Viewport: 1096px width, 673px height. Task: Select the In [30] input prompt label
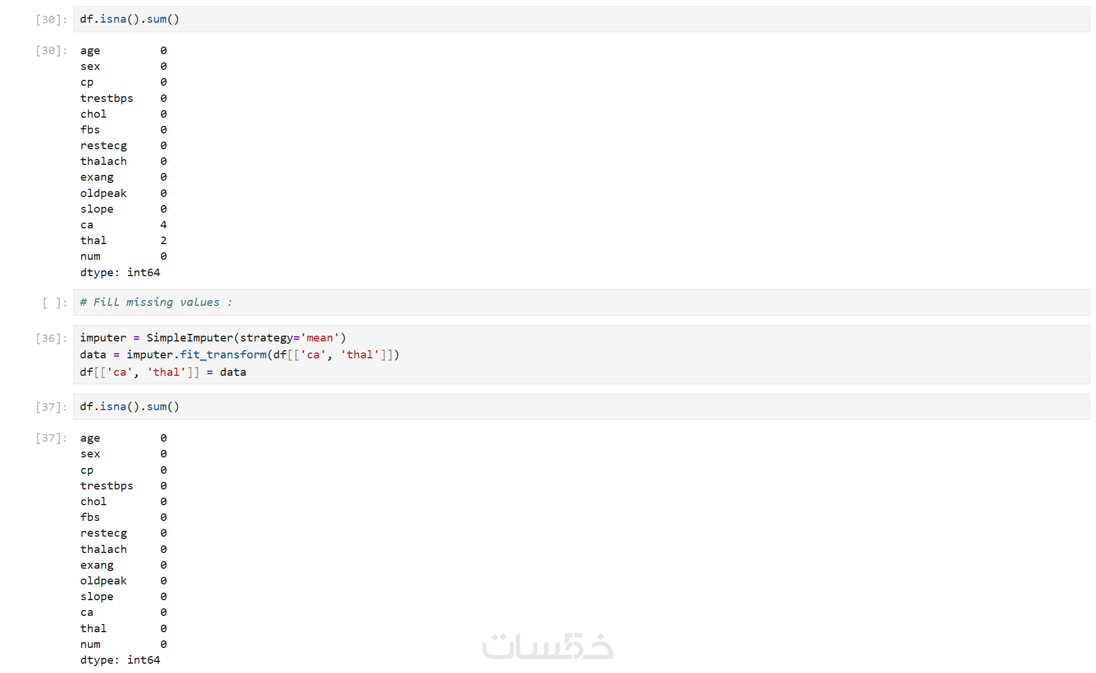[51, 20]
